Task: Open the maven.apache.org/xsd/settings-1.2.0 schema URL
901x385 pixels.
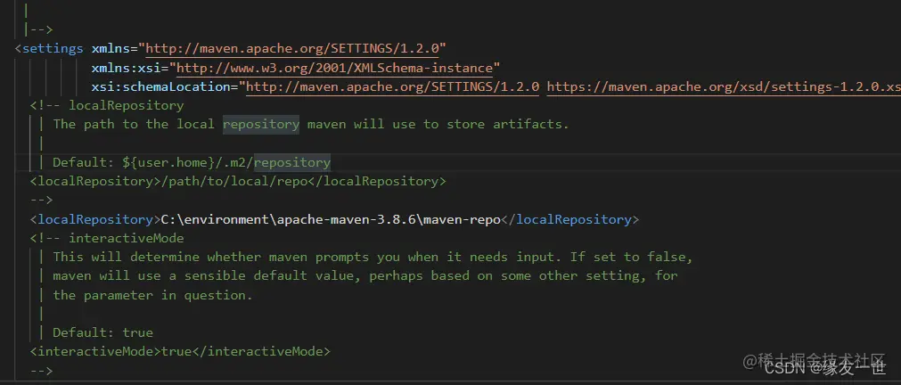Action: 724,86
